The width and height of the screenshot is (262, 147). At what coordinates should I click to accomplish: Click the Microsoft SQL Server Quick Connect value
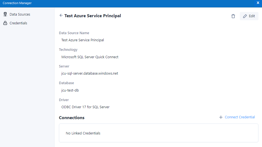click(90, 57)
